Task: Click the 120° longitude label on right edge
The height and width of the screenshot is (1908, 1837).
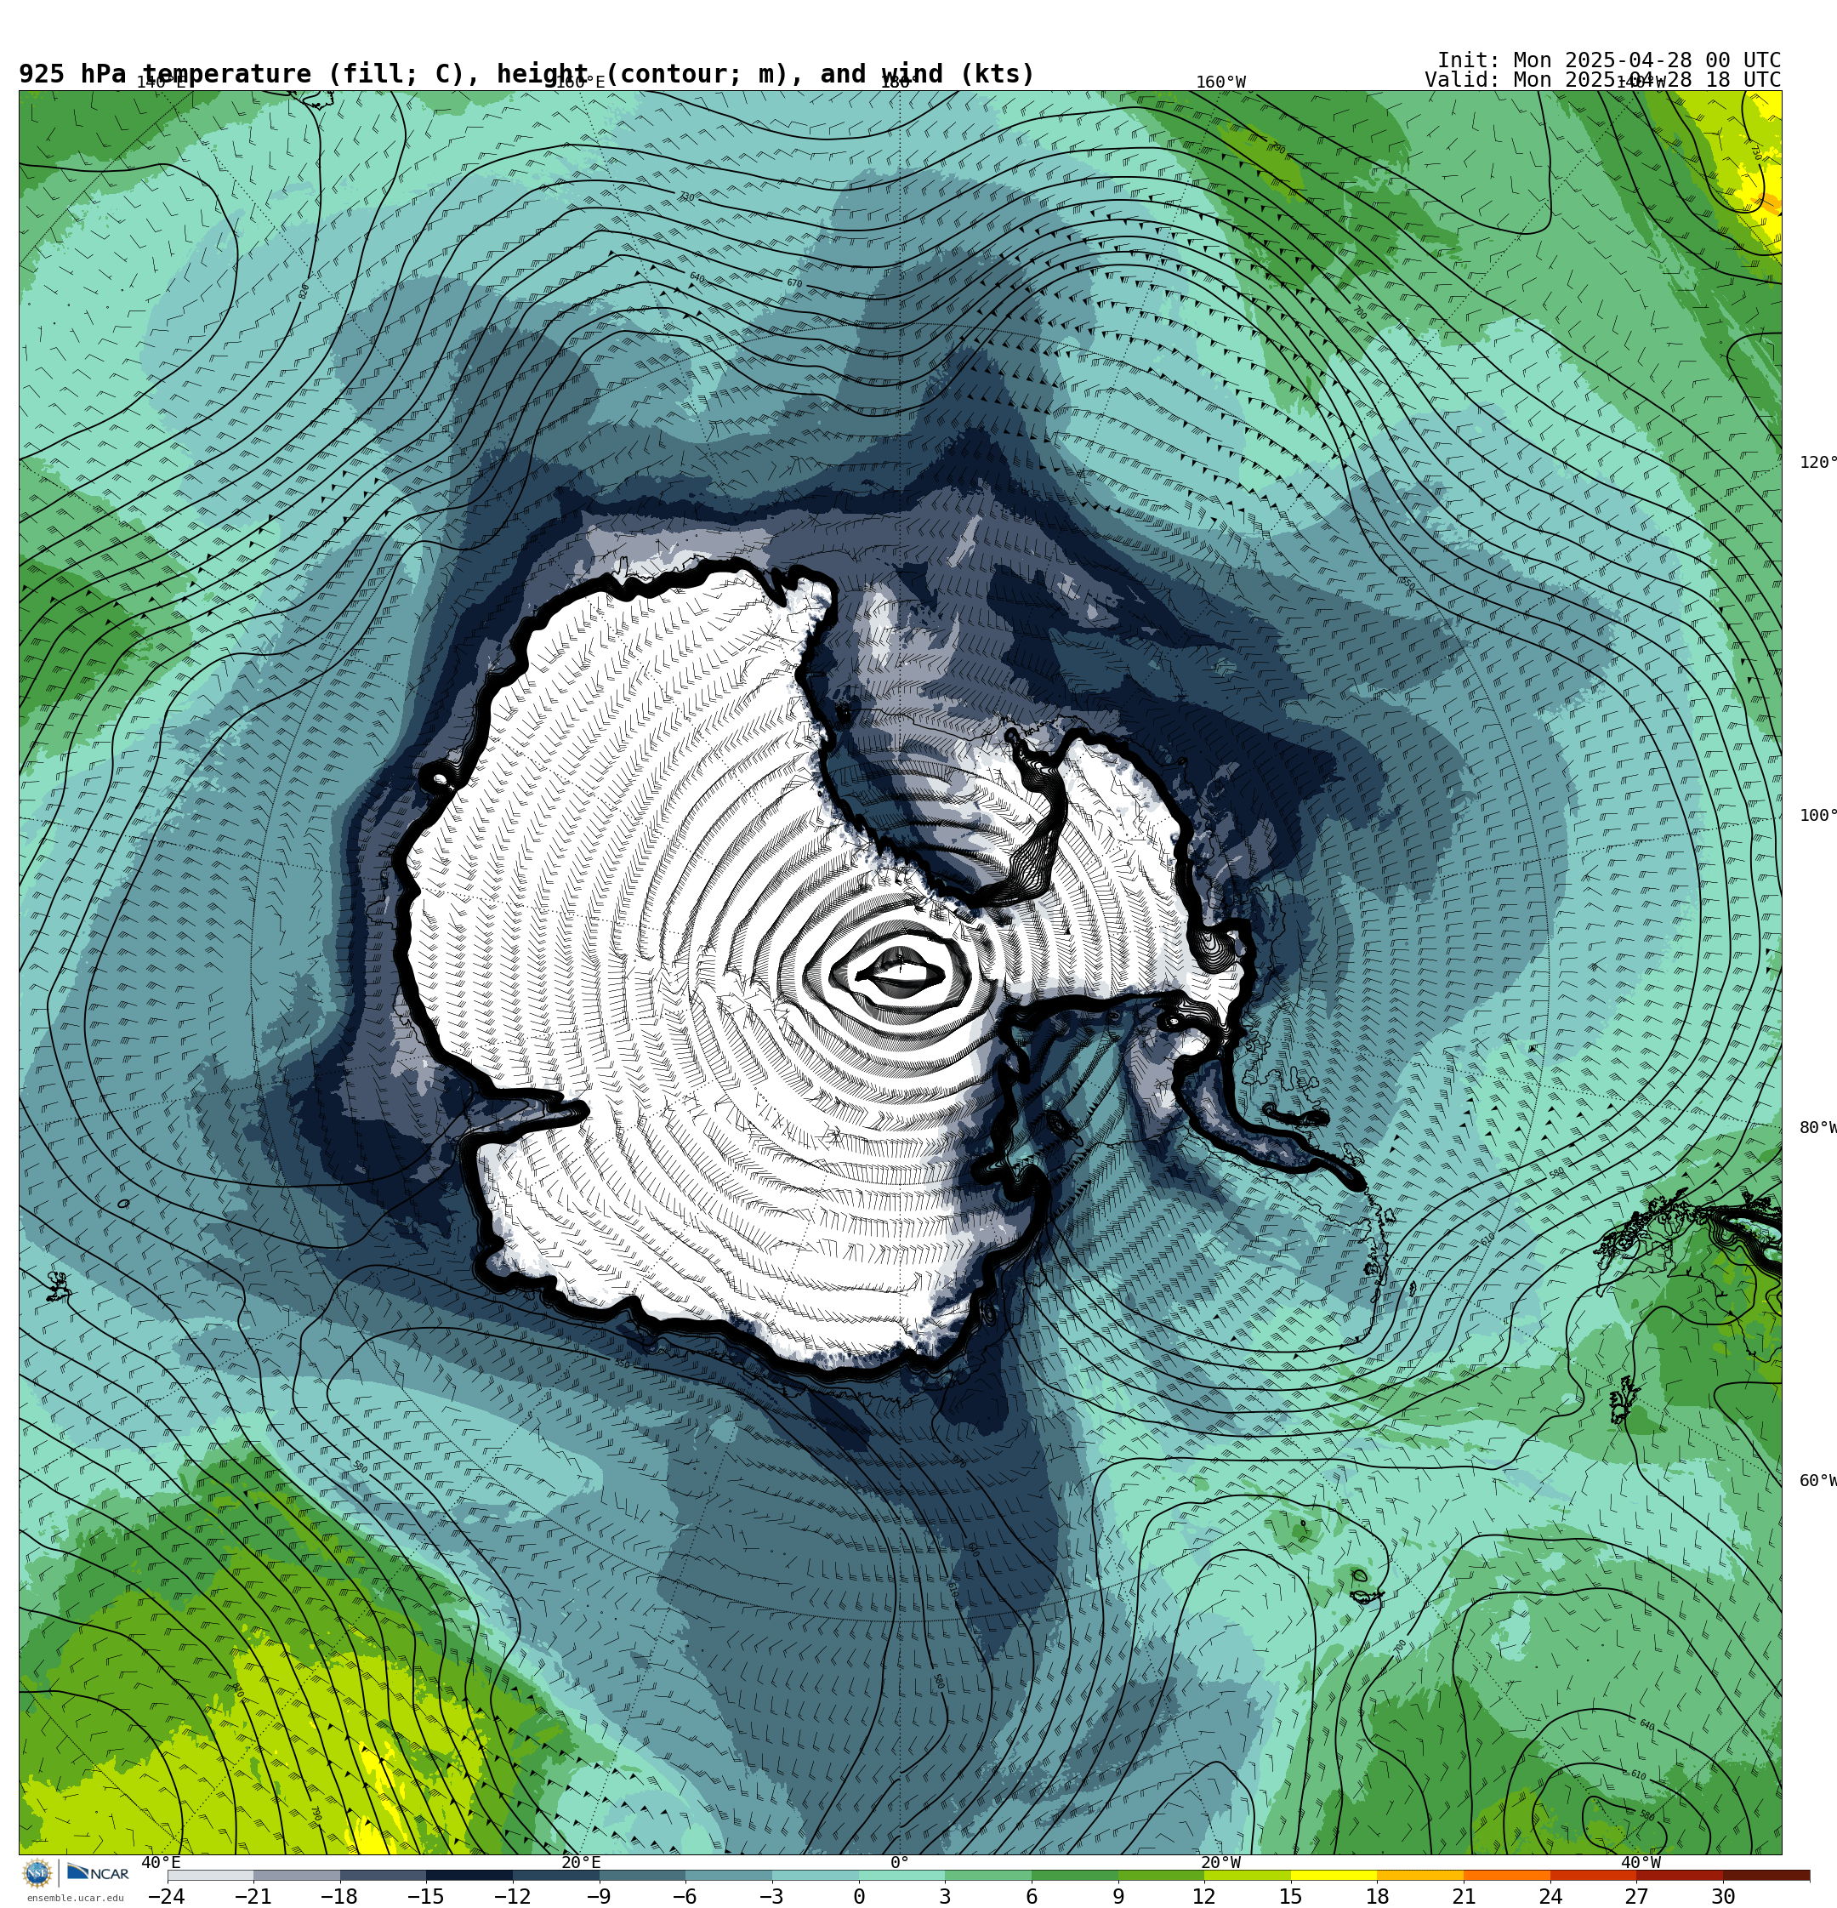Action: pyautogui.click(x=1817, y=463)
